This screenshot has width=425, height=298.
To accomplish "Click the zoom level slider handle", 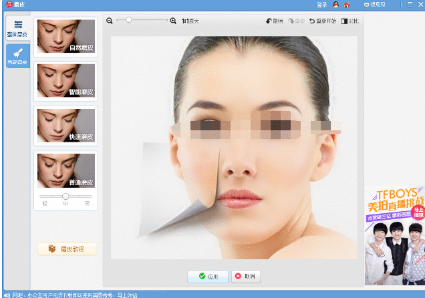I will coord(129,21).
